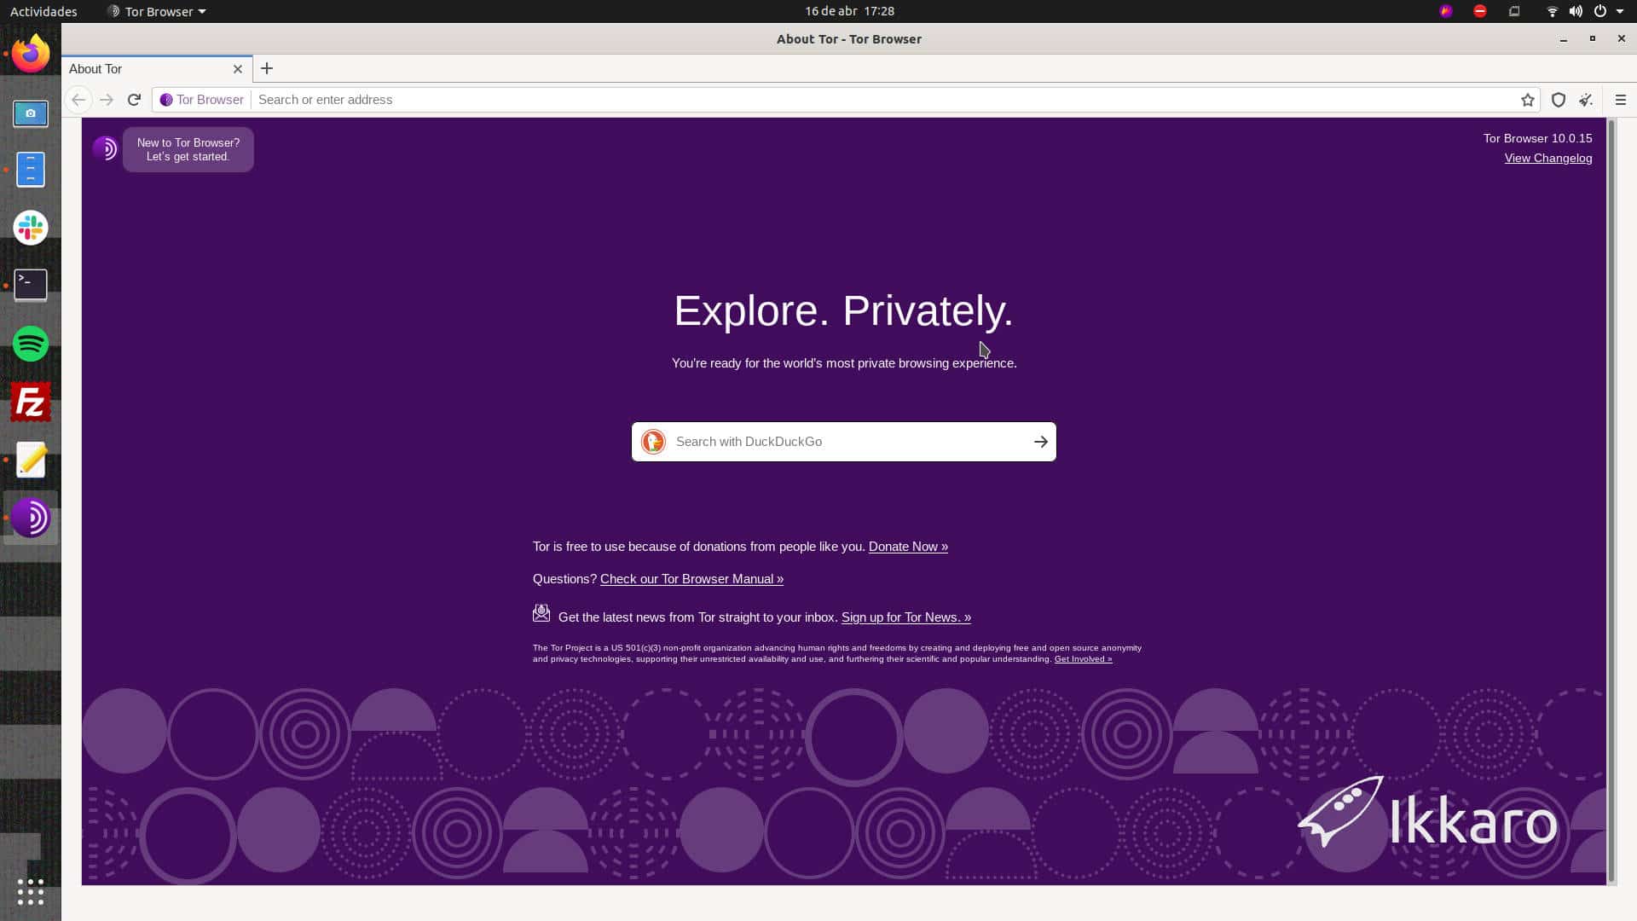Open Actividades in the top bar

click(43, 11)
